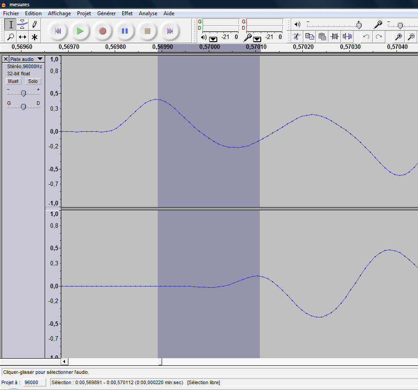The image size is (418, 390).
Task: Select the Selection (I-beam) tool
Action: click(x=11, y=25)
